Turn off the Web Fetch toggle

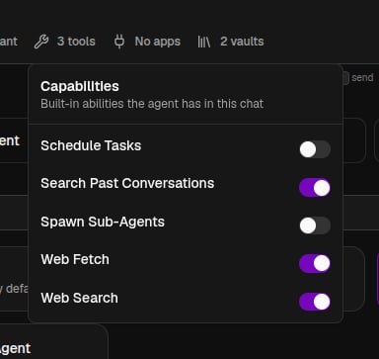[315, 263]
